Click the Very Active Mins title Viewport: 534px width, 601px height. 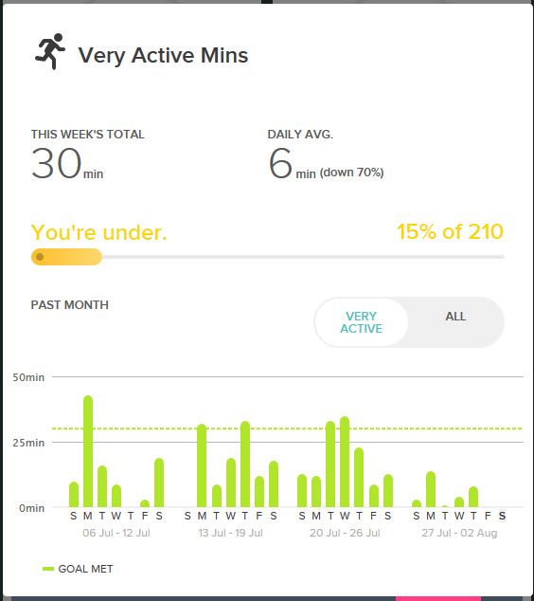(x=164, y=56)
